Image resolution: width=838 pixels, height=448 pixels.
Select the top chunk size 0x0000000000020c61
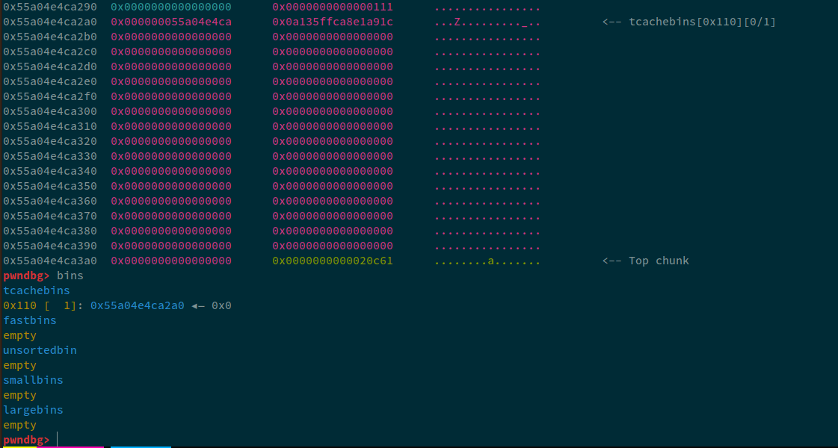click(x=333, y=261)
